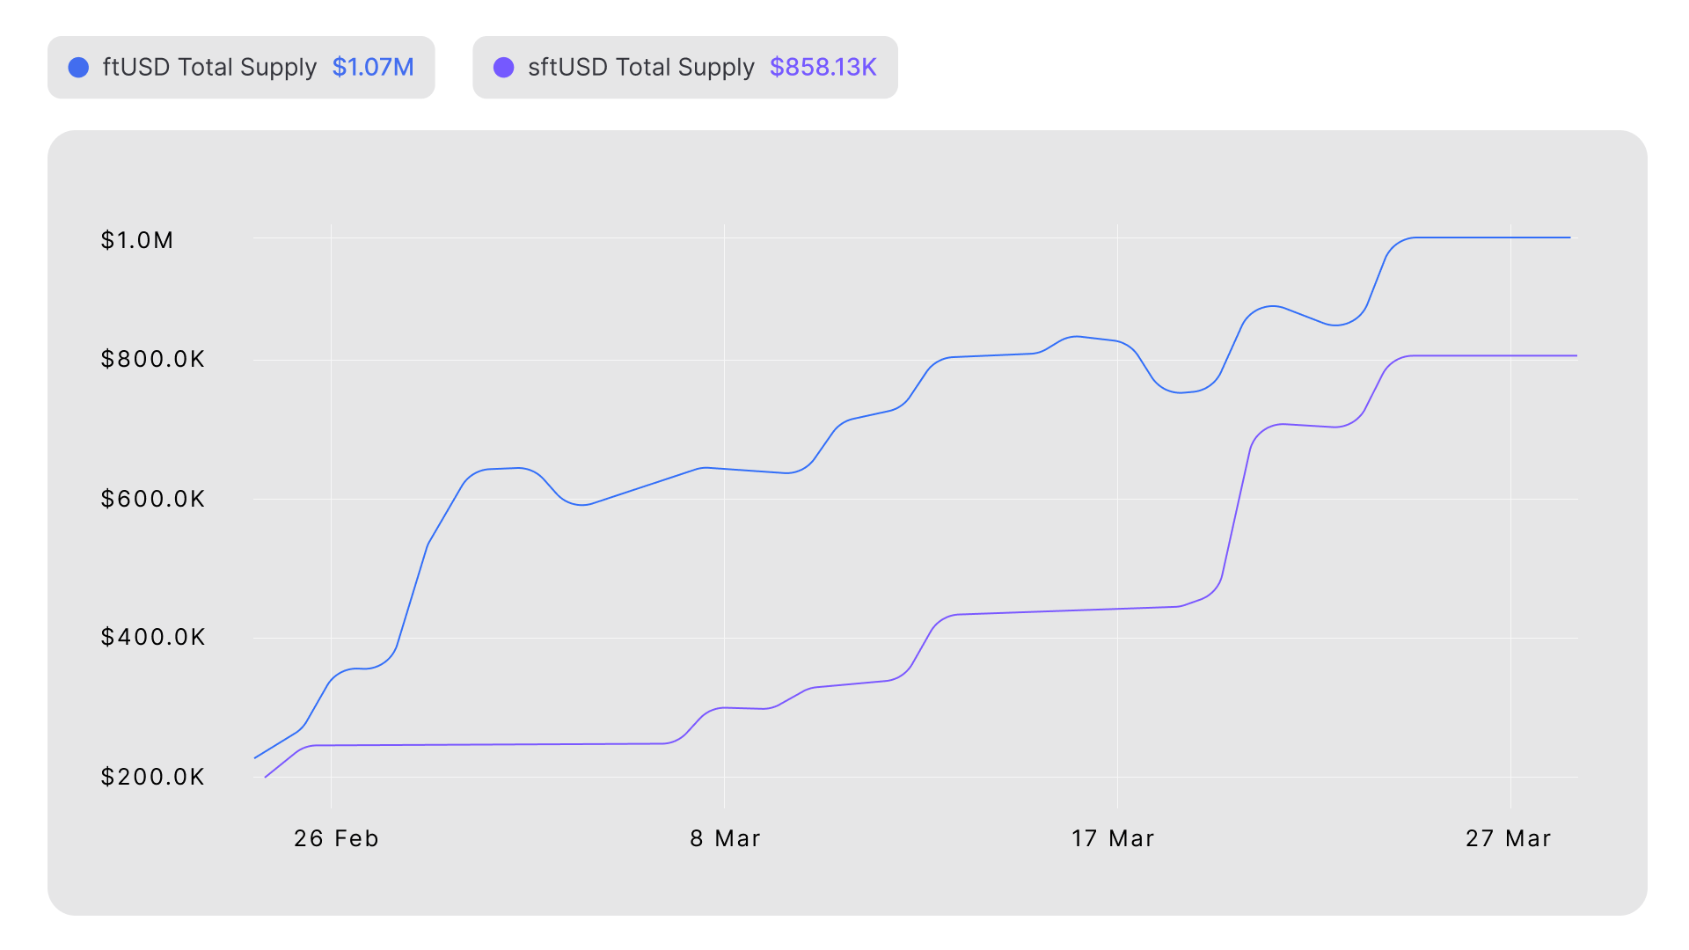Click the purple sftUSD legend dot
Image resolution: width=1689 pixels, height=950 pixels.
pos(503,68)
